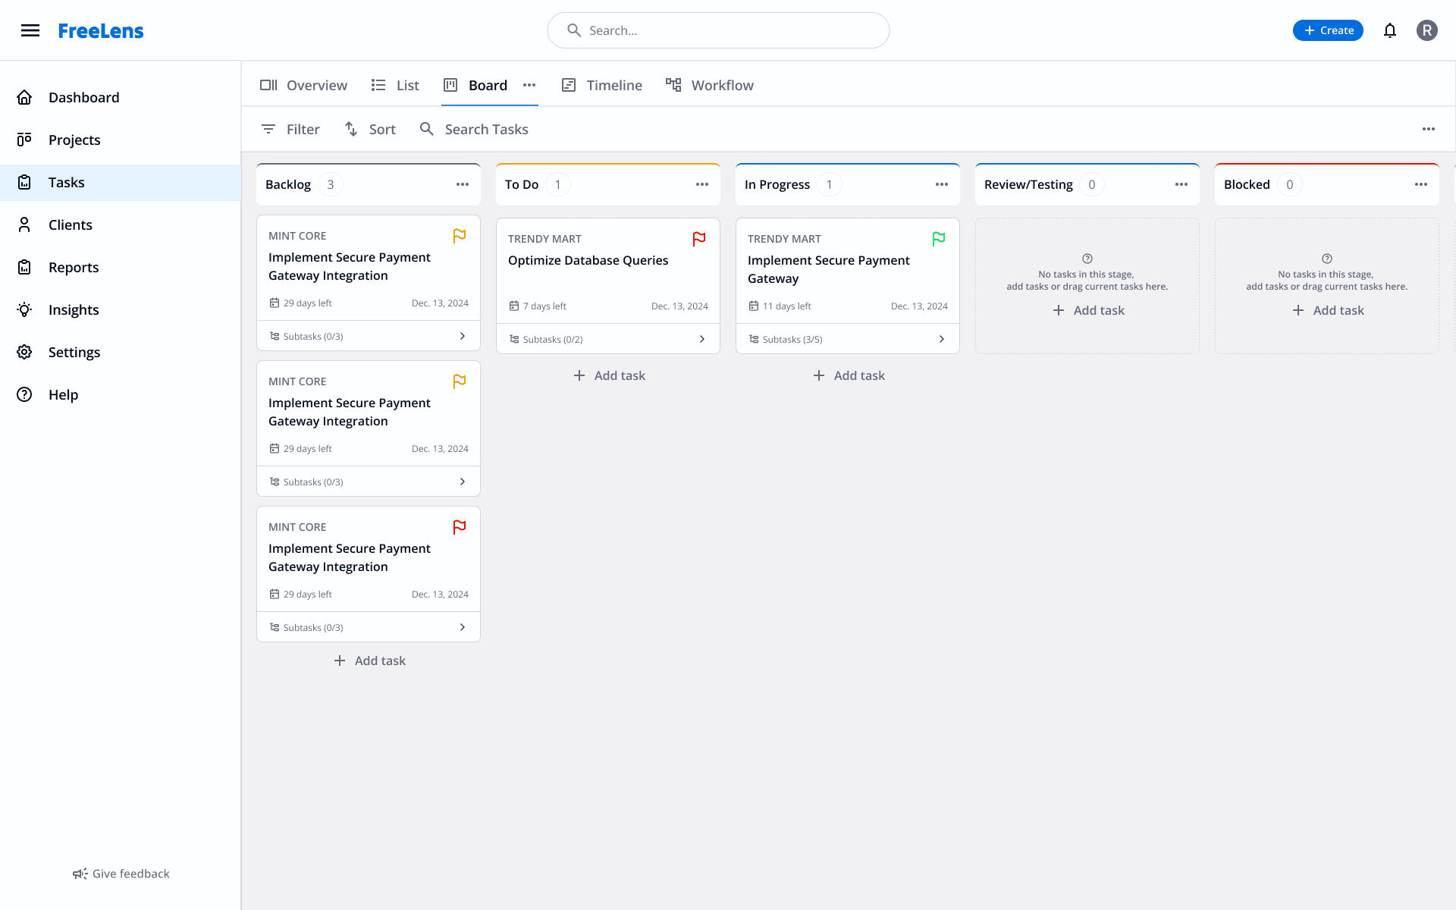Screen dimensions: 1456x910
Task: Click the Insights lightbulb sidebar item
Action: point(73,309)
